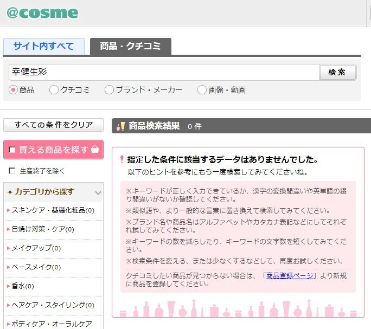Open the スキンケア・基礎化粧品 category
Viewport: 371px width, 329px height.
click(48, 210)
